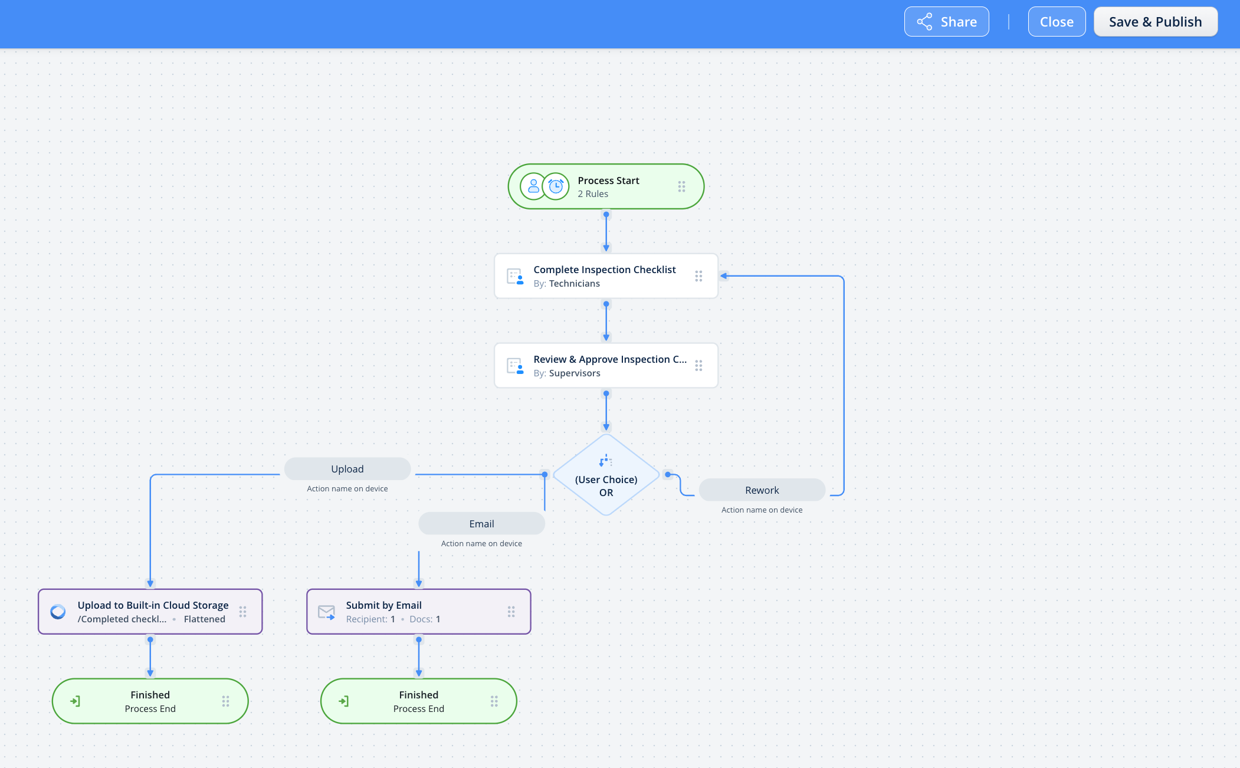Image resolution: width=1240 pixels, height=768 pixels.
Task: Click the branch icon inside the User Choice diamond
Action: coord(606,461)
